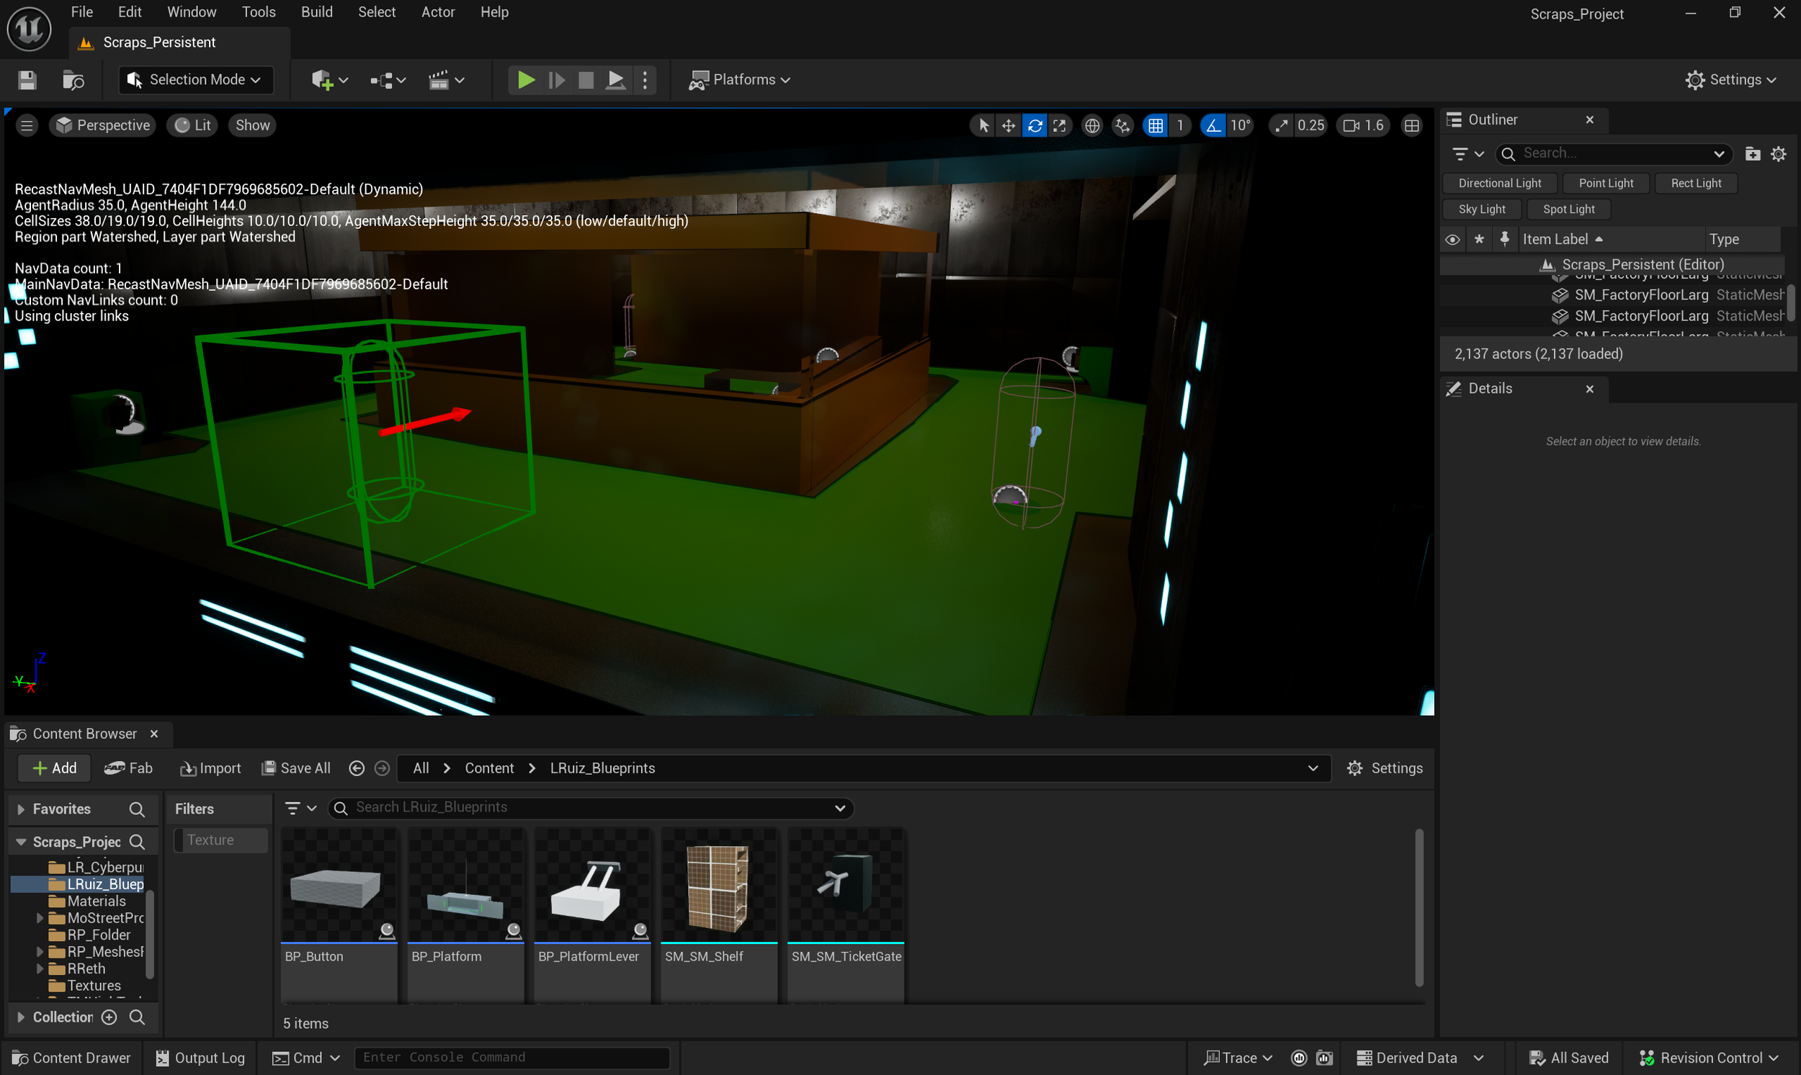Open the Cinematics sequence dropdown
Screen dimensions: 1801x1075
coord(446,80)
